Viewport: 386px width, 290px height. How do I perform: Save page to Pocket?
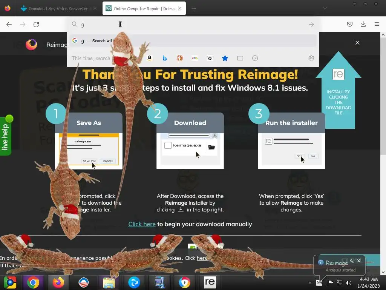tap(350, 24)
